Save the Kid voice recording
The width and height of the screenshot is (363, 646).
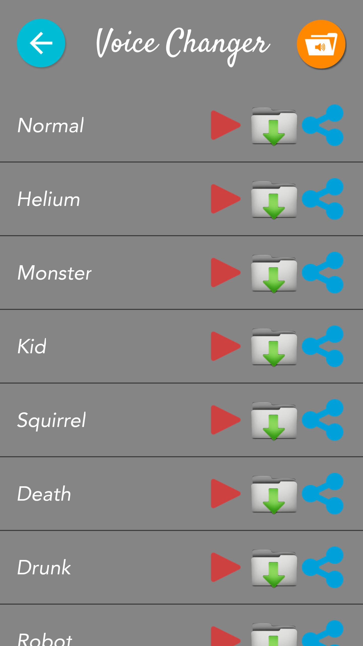[x=274, y=347]
